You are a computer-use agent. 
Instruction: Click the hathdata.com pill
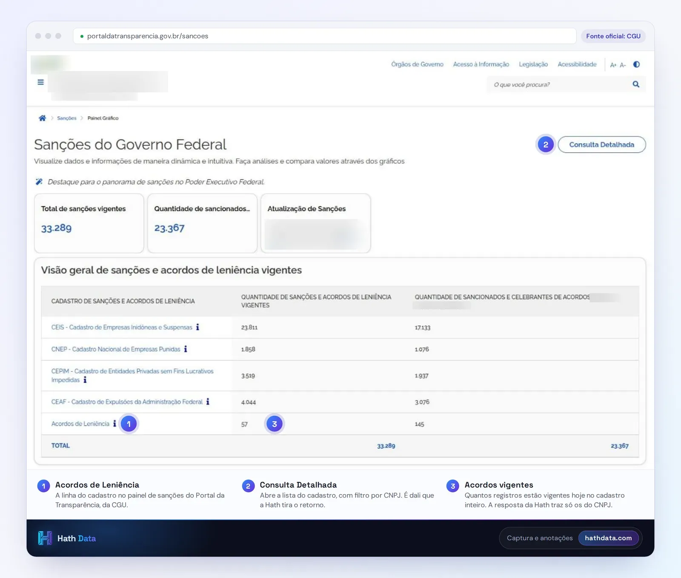(x=608, y=538)
